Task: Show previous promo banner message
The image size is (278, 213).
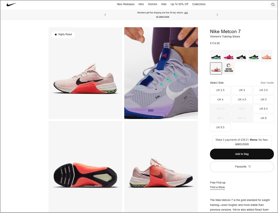Action: point(105,15)
